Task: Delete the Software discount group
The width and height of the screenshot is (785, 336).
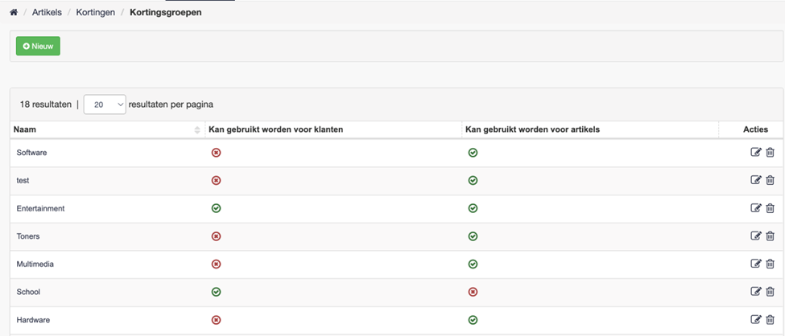Action: pos(770,153)
